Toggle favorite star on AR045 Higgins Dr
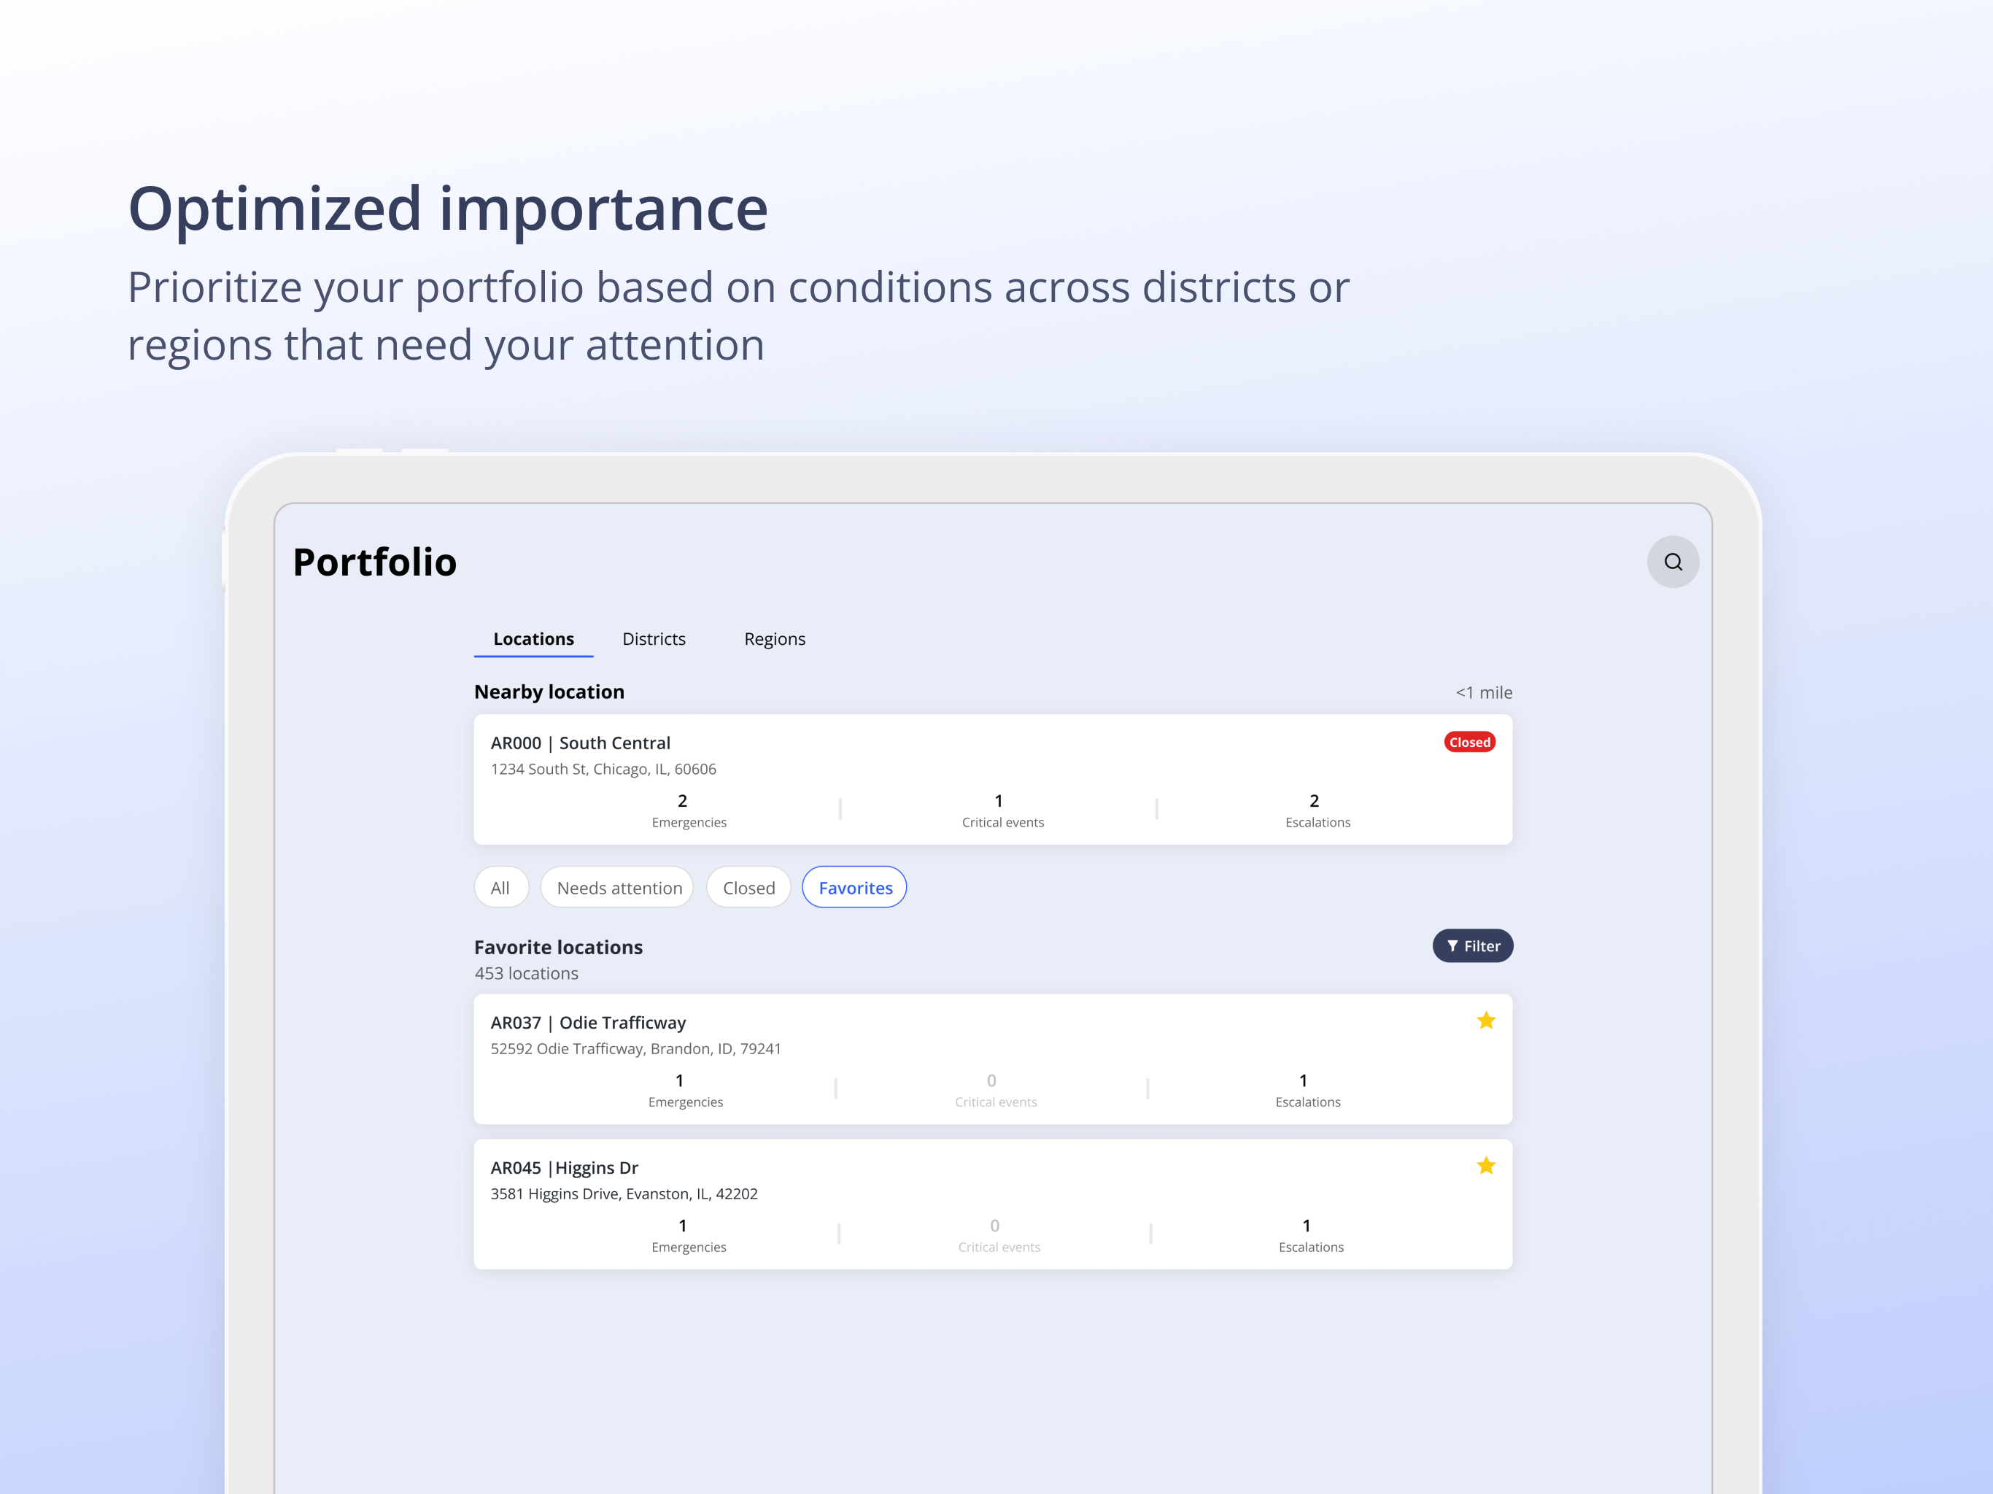Screen dimensions: 1993x1494 coord(1486,1165)
